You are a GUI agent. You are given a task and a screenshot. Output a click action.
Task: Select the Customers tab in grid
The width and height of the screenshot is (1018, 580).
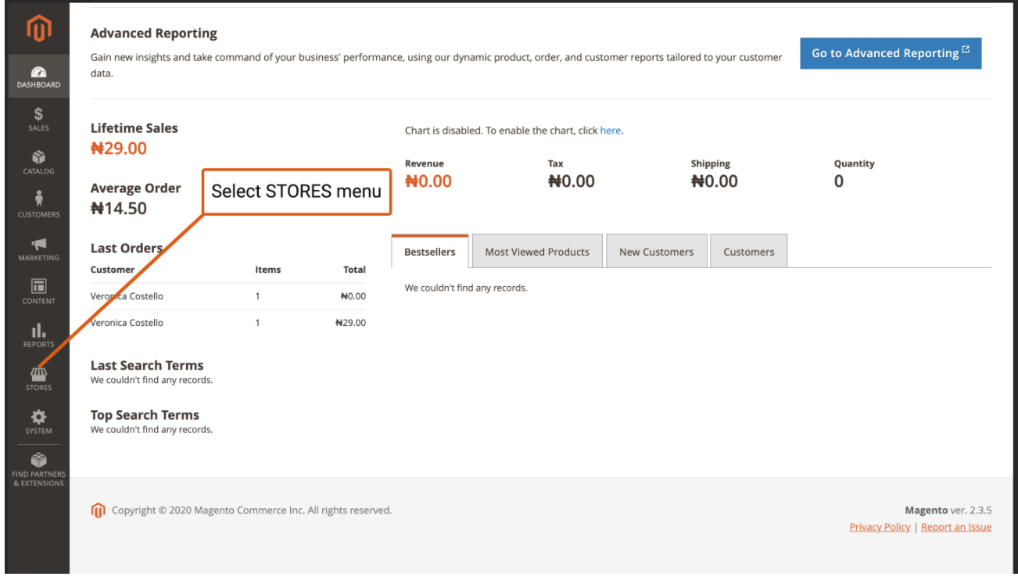click(748, 252)
